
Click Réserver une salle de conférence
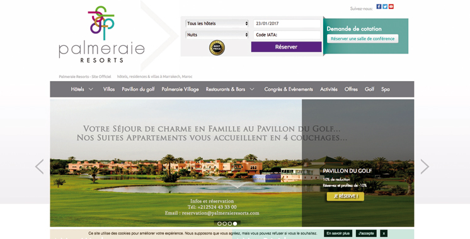[363, 38]
